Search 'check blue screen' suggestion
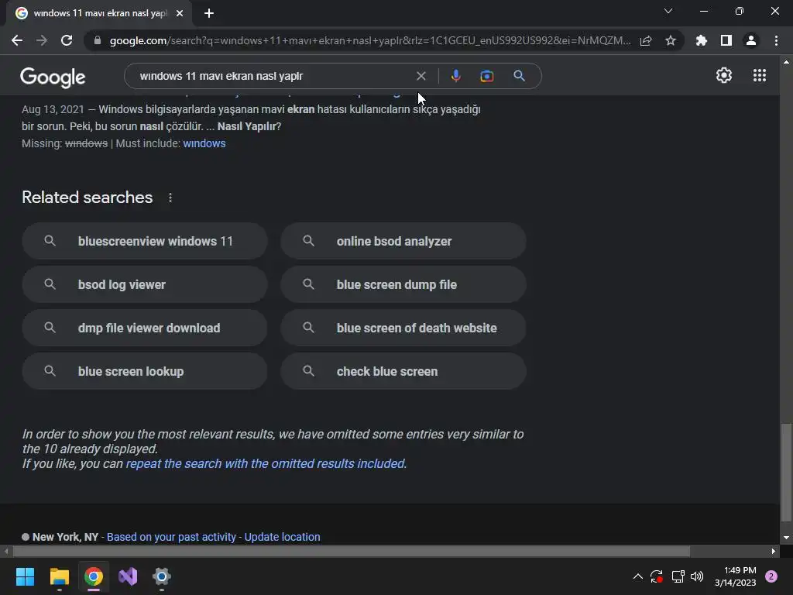This screenshot has width=793, height=595. (x=403, y=371)
